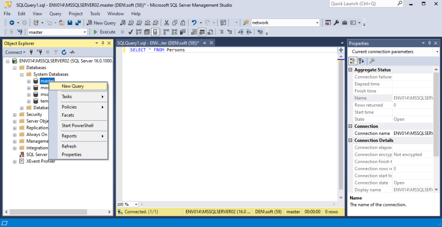This screenshot has height=227, width=442.
Task: Open the Tasks submenu
Action: coord(78,97)
